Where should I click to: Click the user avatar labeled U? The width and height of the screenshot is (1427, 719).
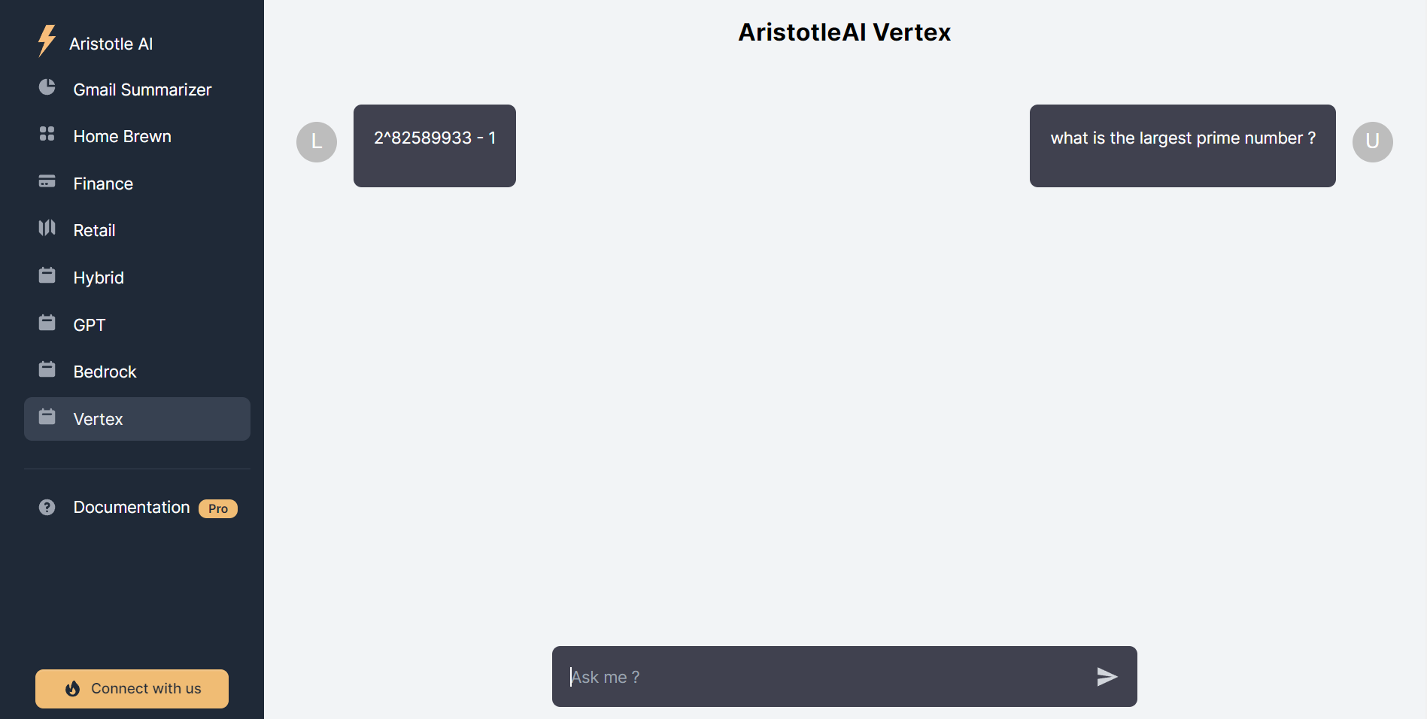[1372, 142]
